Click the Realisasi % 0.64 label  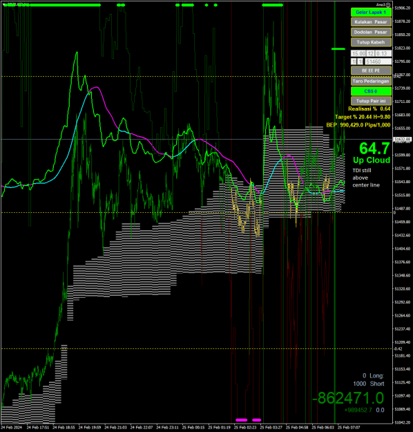click(x=369, y=109)
